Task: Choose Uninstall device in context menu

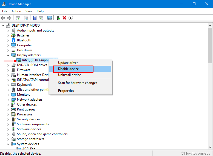Action: click(x=80, y=75)
